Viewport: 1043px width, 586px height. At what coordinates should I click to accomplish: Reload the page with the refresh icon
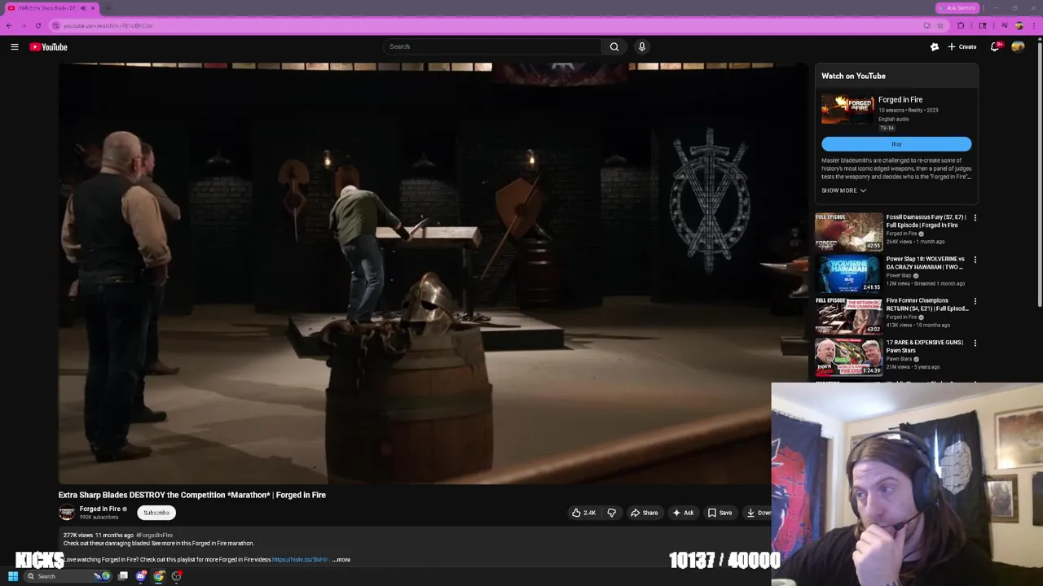coord(37,25)
